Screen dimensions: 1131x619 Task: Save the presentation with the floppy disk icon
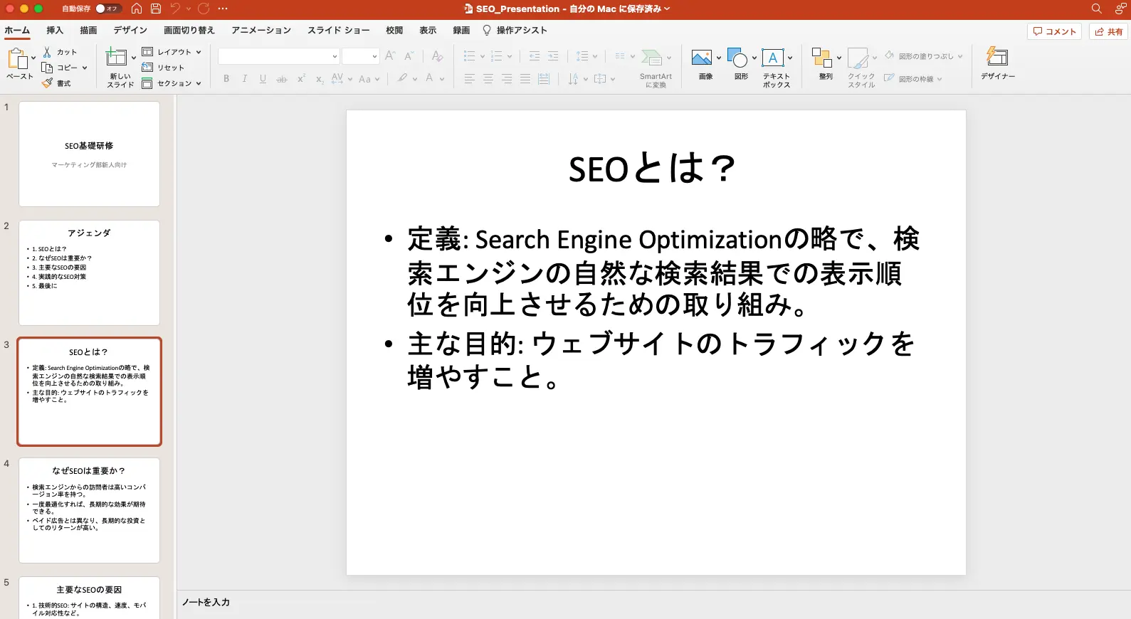(156, 9)
